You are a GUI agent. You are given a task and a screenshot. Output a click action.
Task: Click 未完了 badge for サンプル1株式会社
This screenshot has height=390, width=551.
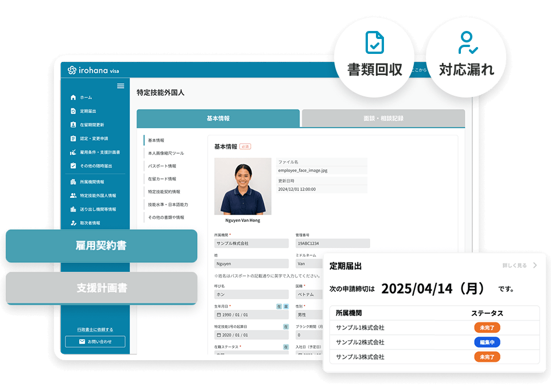click(487, 327)
